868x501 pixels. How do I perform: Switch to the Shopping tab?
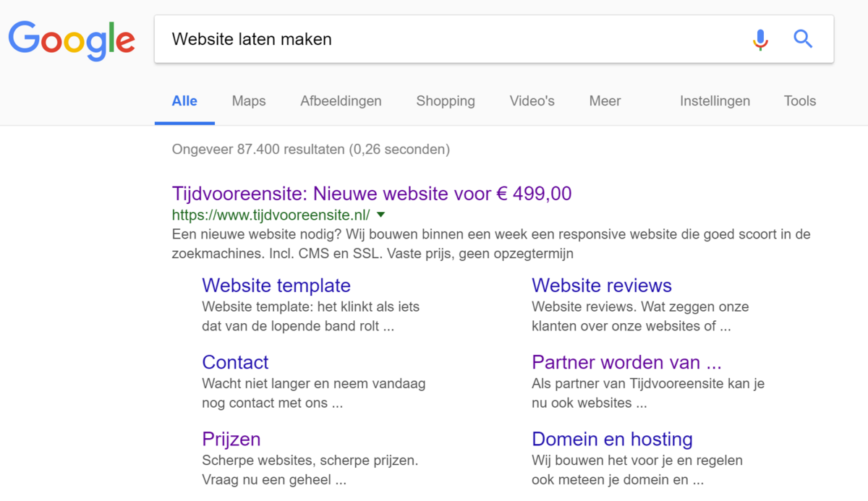[446, 101]
